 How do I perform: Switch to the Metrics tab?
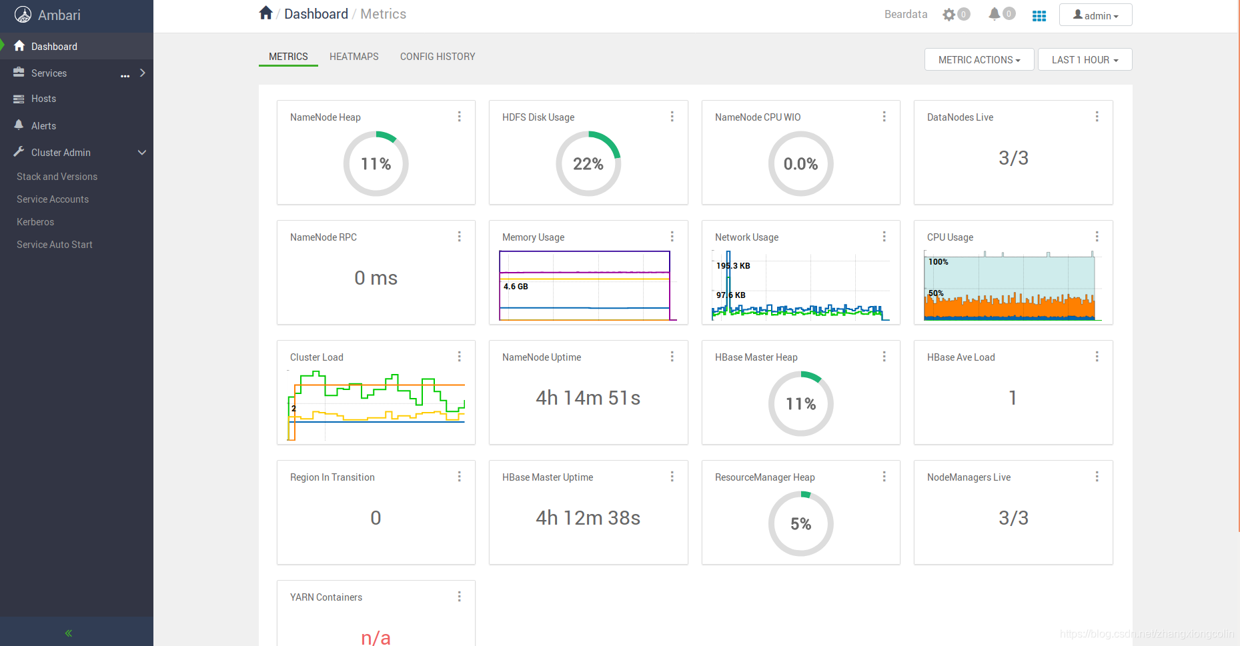[288, 57]
